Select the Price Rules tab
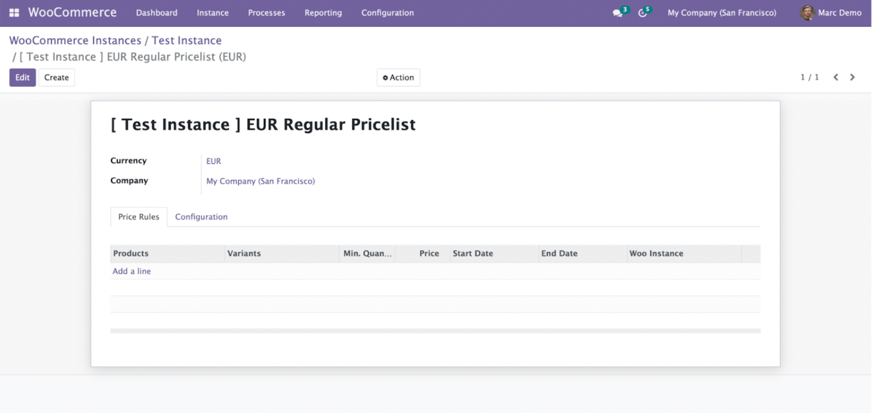Viewport: 873px width, 413px height. click(138, 217)
